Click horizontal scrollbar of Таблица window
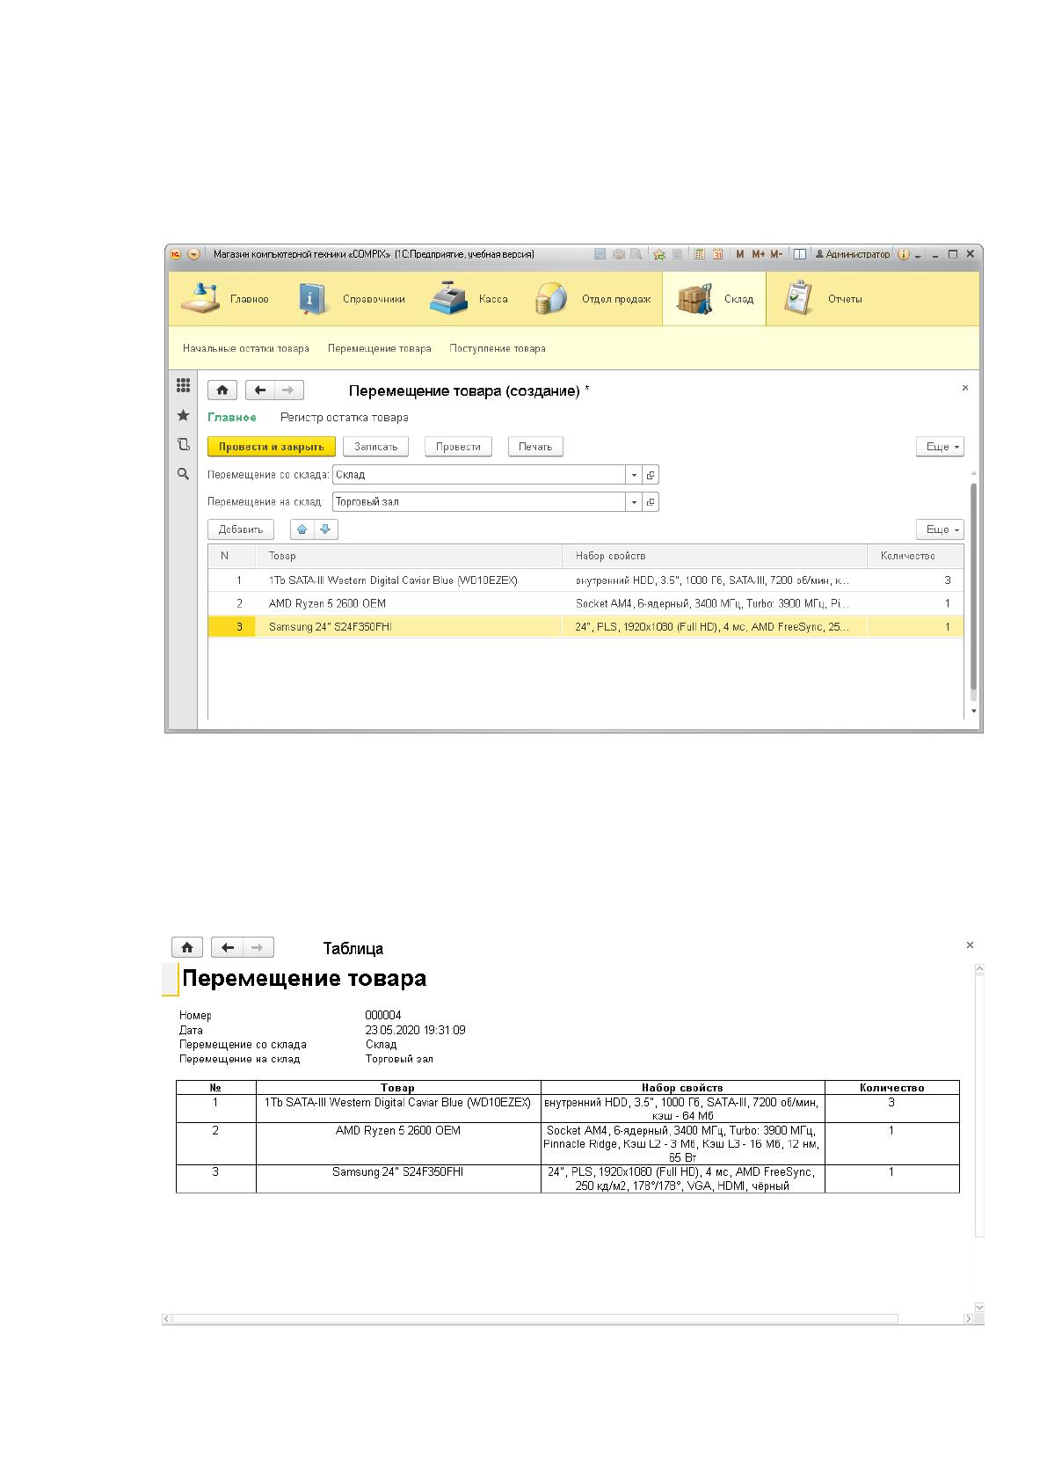This screenshot has width=1047, height=1481. pyautogui.click(x=534, y=1318)
